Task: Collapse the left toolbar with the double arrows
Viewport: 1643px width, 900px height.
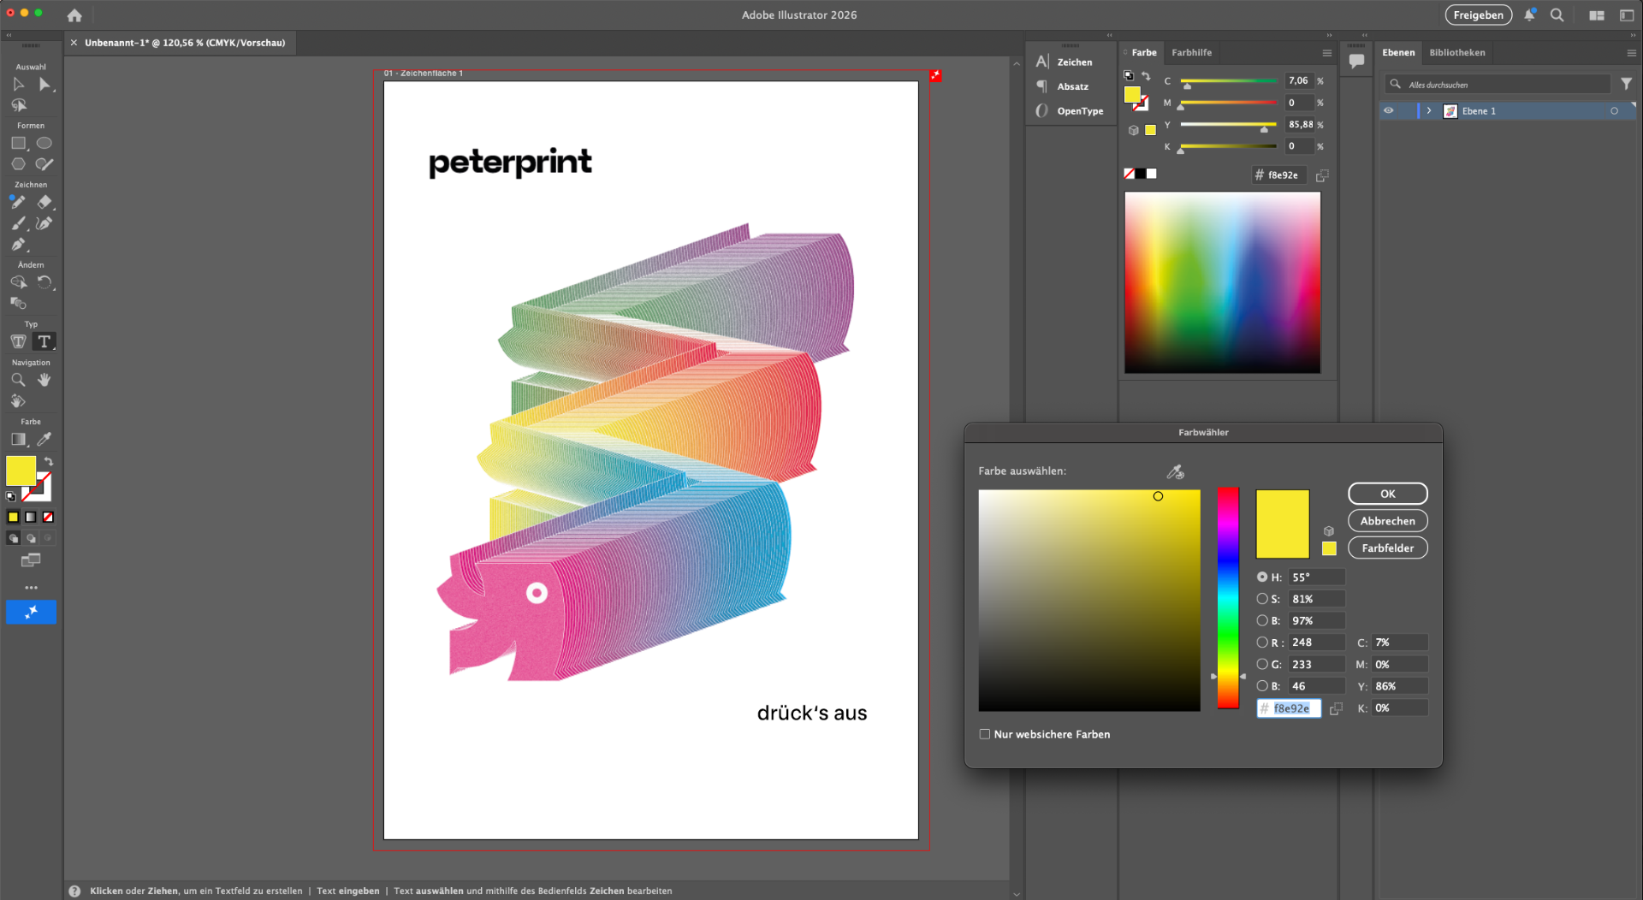Action: 9,35
